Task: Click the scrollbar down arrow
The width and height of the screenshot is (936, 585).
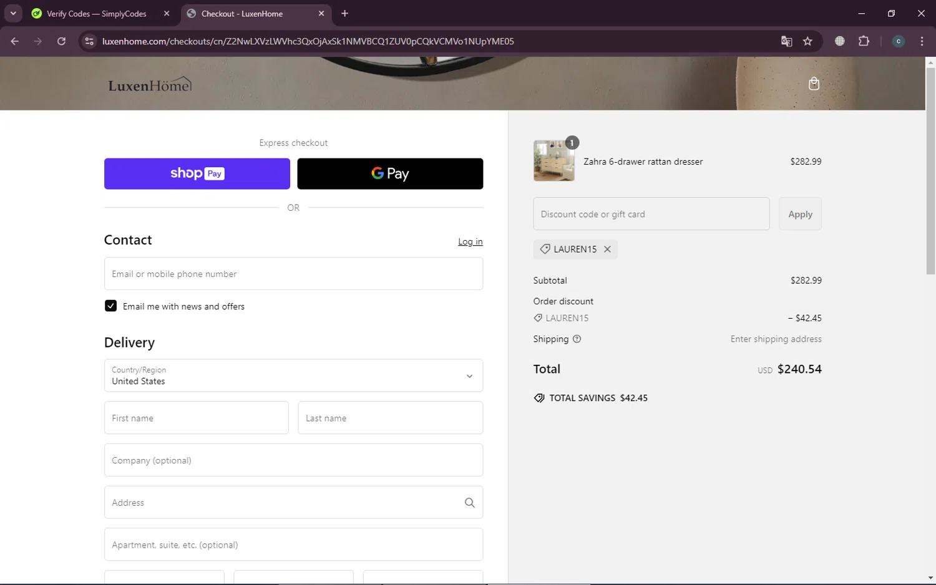Action: [930, 578]
